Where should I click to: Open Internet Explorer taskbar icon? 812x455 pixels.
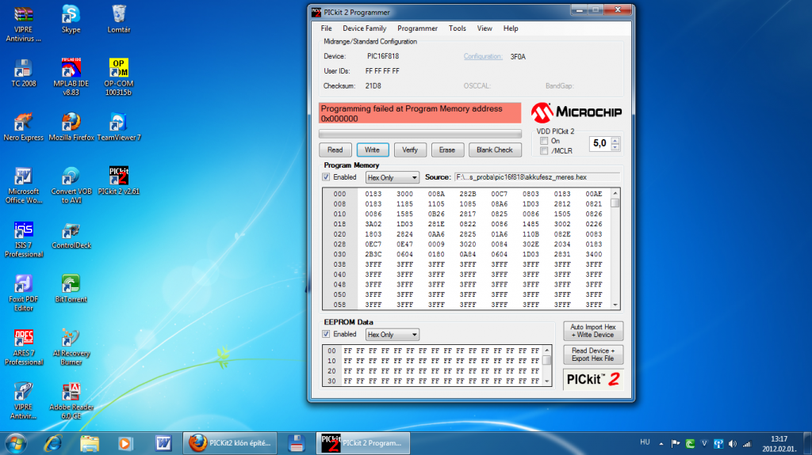pyautogui.click(x=53, y=444)
